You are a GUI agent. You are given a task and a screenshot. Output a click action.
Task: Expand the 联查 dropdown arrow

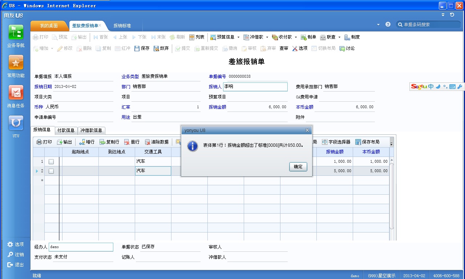click(339, 37)
